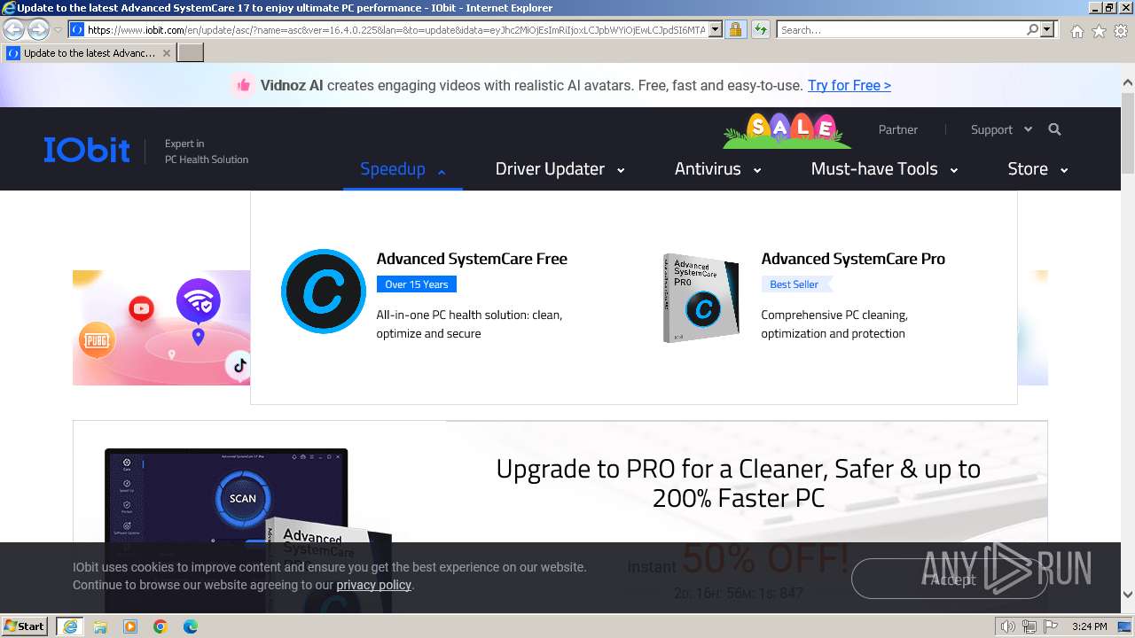Click the Best Seller badge
Viewport: 1135px width, 638px height.
(795, 284)
